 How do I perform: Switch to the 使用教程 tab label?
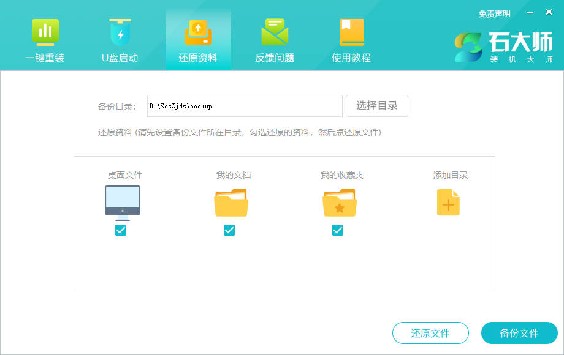click(351, 58)
